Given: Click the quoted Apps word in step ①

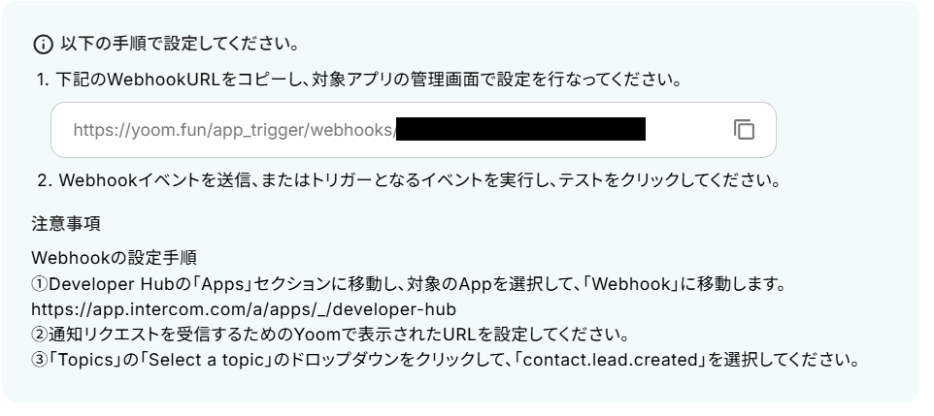Looking at the screenshot, I should click(224, 284).
